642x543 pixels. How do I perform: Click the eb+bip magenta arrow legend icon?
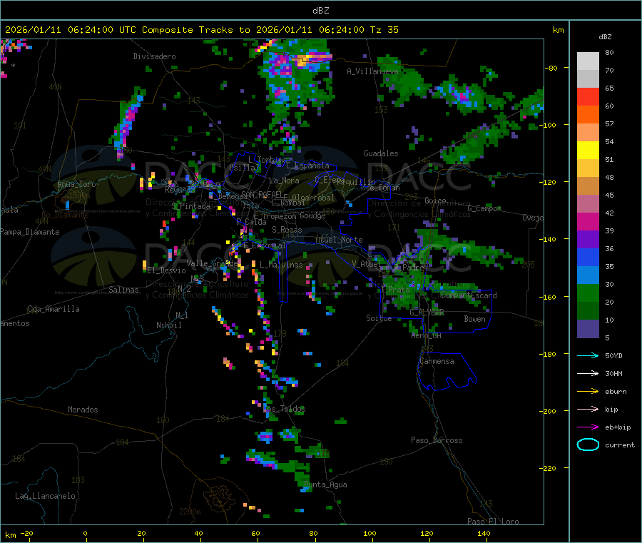tap(588, 427)
